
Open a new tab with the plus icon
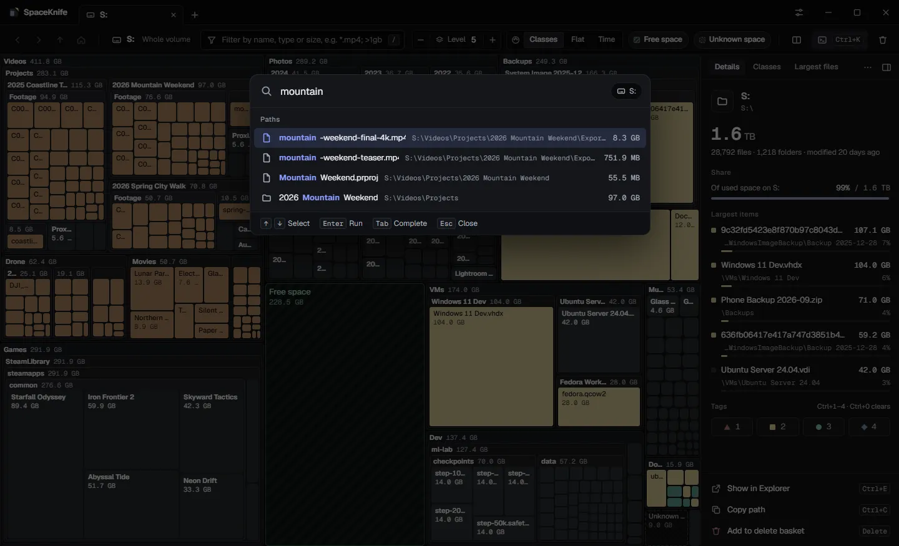coord(195,15)
